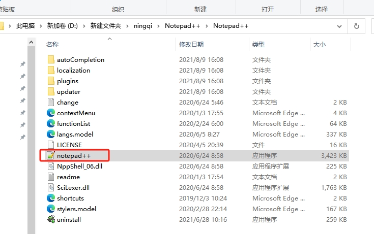Screen dimensions: 374x234
Task: Click the 2020/4/5 20:39 date cell
Action: [x=201, y=145]
